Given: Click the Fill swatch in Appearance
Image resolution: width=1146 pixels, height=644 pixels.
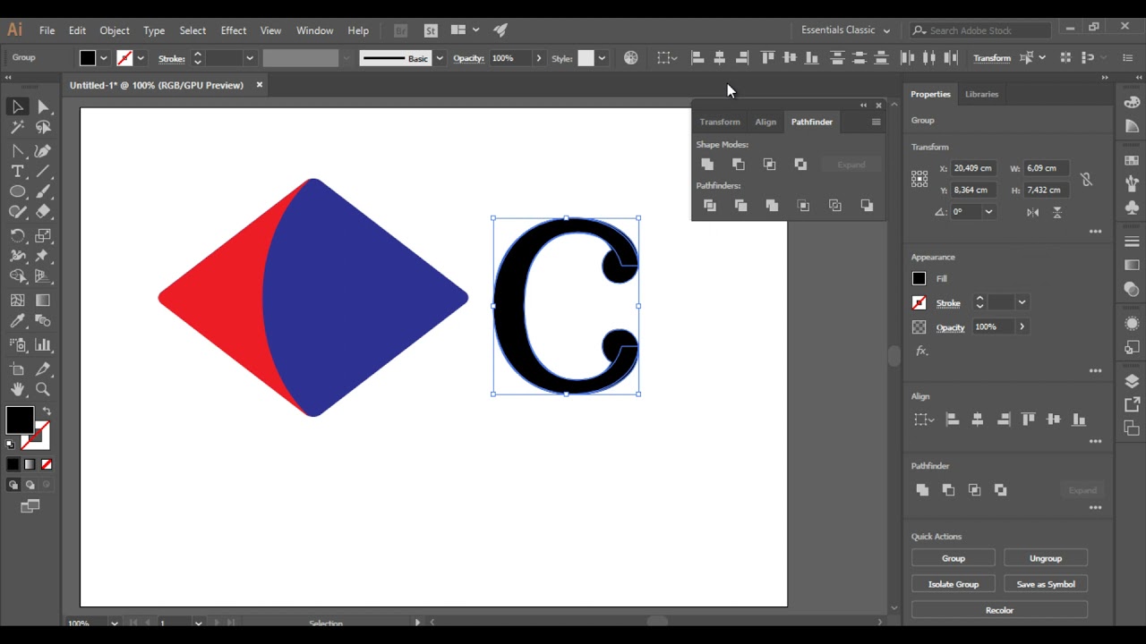Looking at the screenshot, I should pyautogui.click(x=919, y=278).
